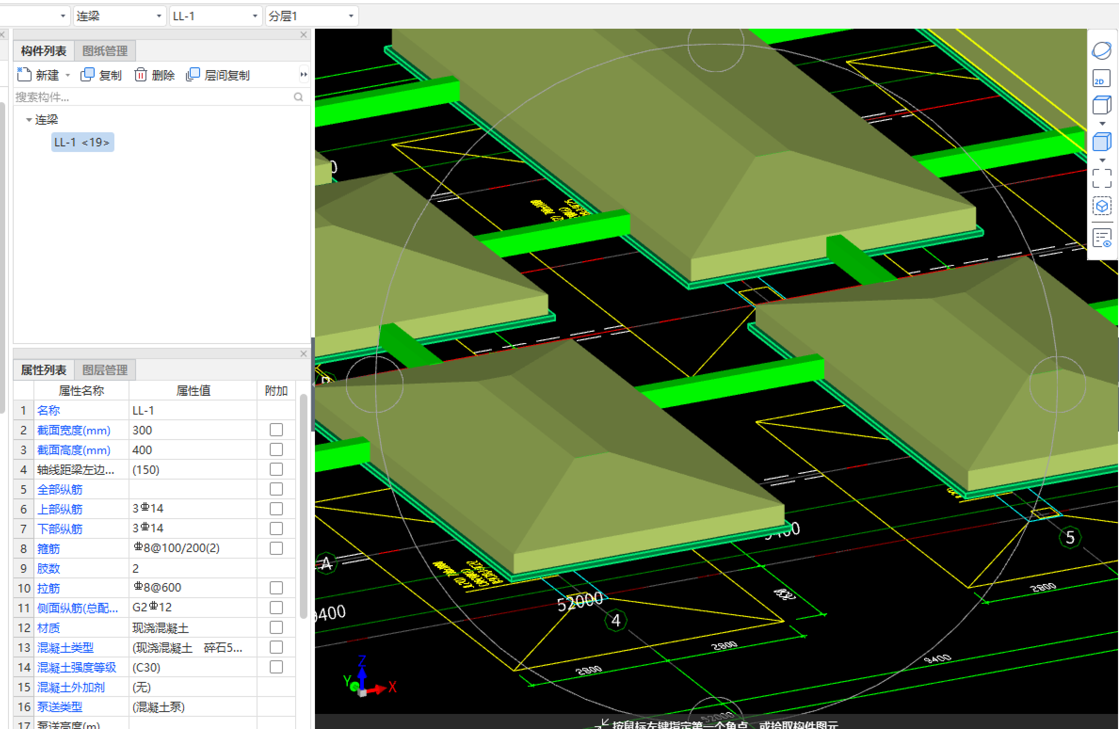
Task: Click the property list vertical scrollbar
Action: point(304,506)
